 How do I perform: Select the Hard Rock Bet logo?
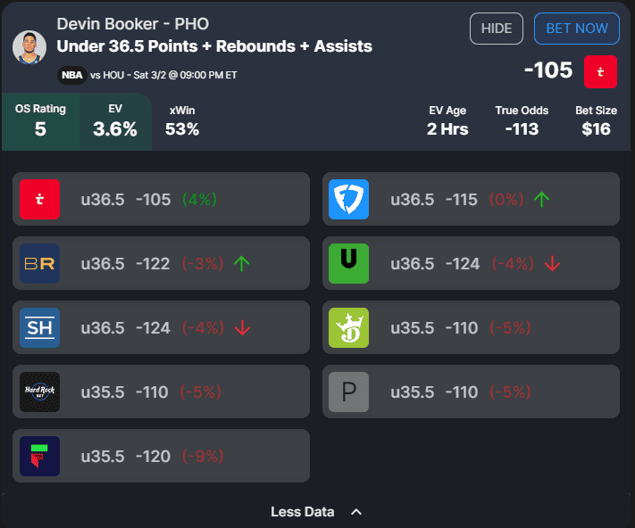pyautogui.click(x=39, y=392)
